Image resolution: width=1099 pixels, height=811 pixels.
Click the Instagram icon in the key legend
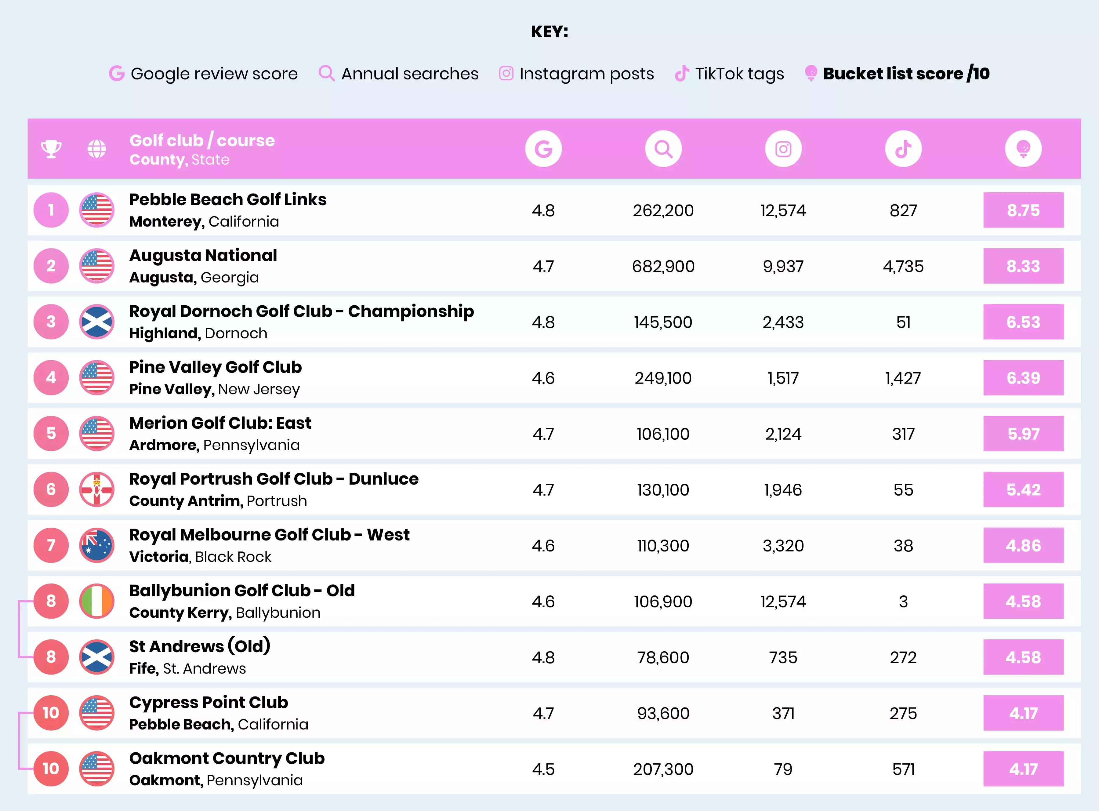tap(506, 73)
